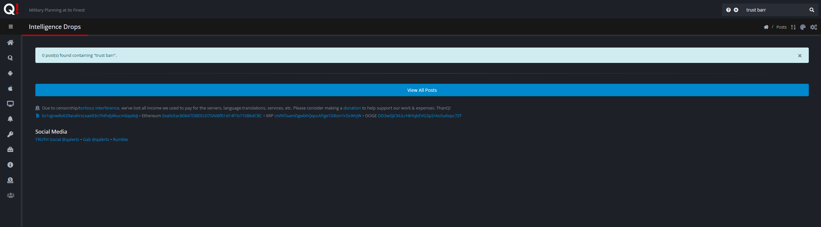Open the settings gears icon

814,27
